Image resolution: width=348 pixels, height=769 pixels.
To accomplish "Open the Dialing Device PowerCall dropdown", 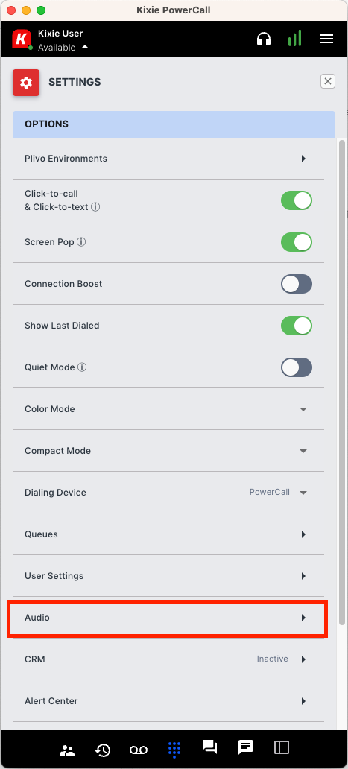I will [x=279, y=493].
